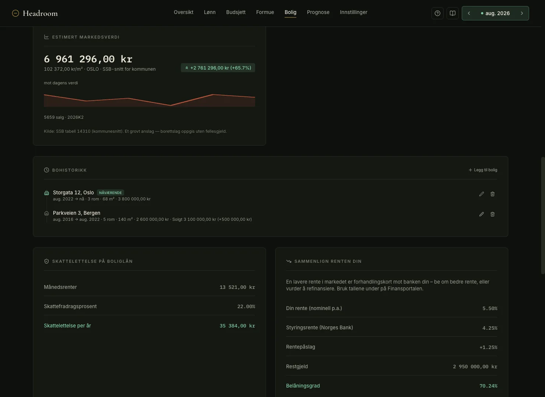Open the Prognose tab

coord(318,12)
